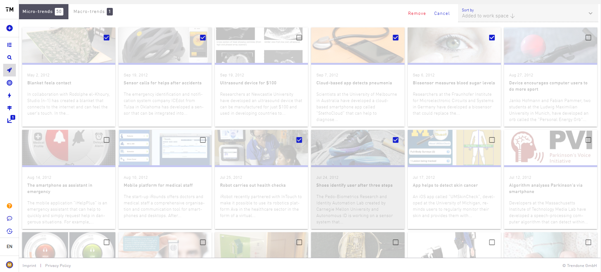The width and height of the screenshot is (601, 272).
Task: Check the Algorithm analyses Parkinson's card
Action: point(588,140)
